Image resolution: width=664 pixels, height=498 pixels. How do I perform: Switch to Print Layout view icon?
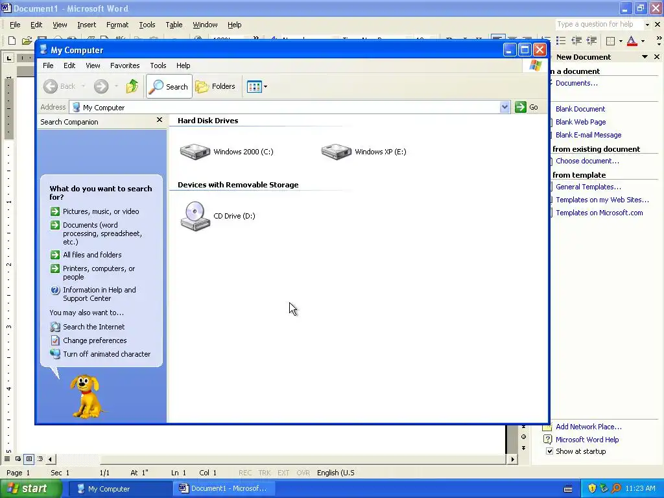(29, 459)
